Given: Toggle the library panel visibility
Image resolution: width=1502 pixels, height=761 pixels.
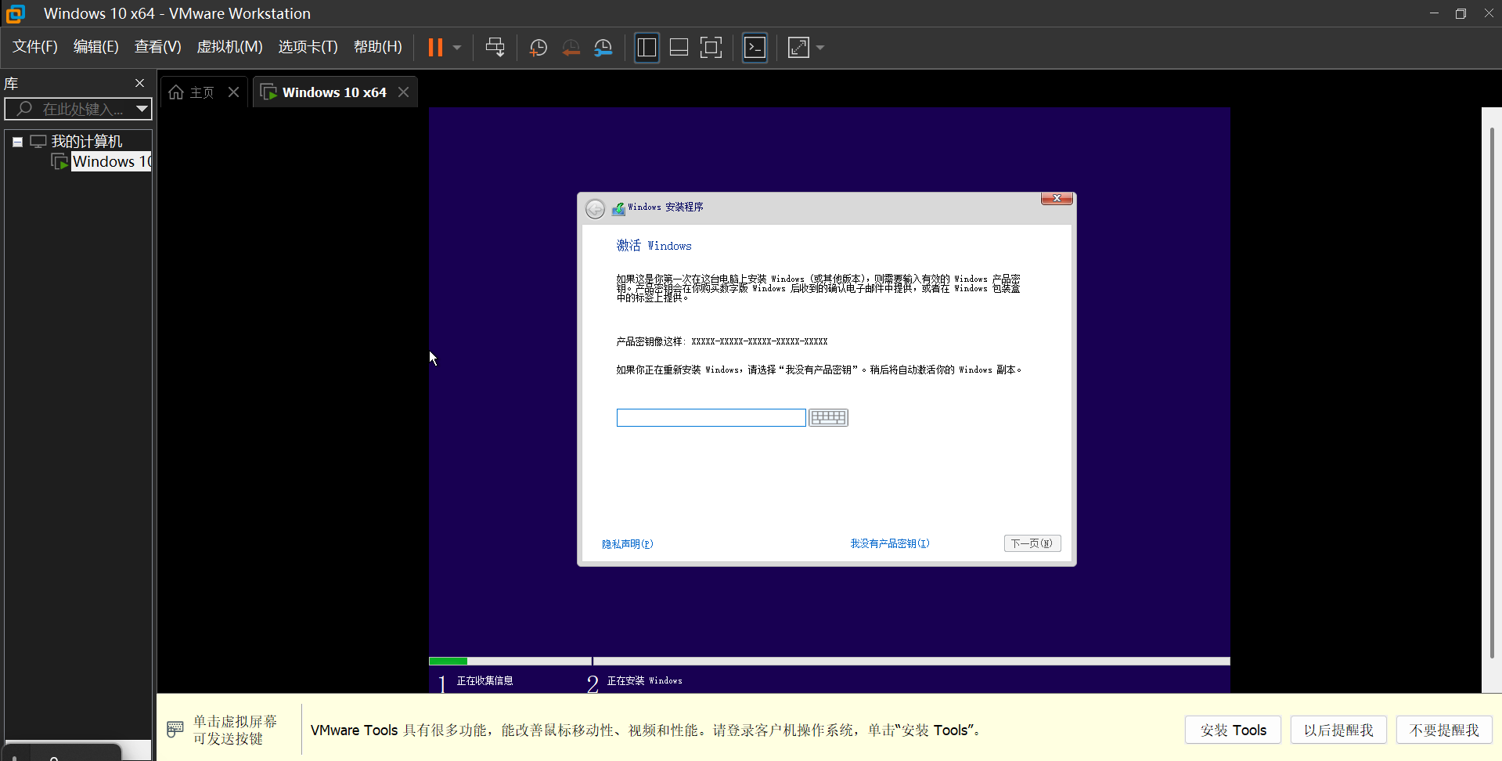Looking at the screenshot, I should (647, 47).
